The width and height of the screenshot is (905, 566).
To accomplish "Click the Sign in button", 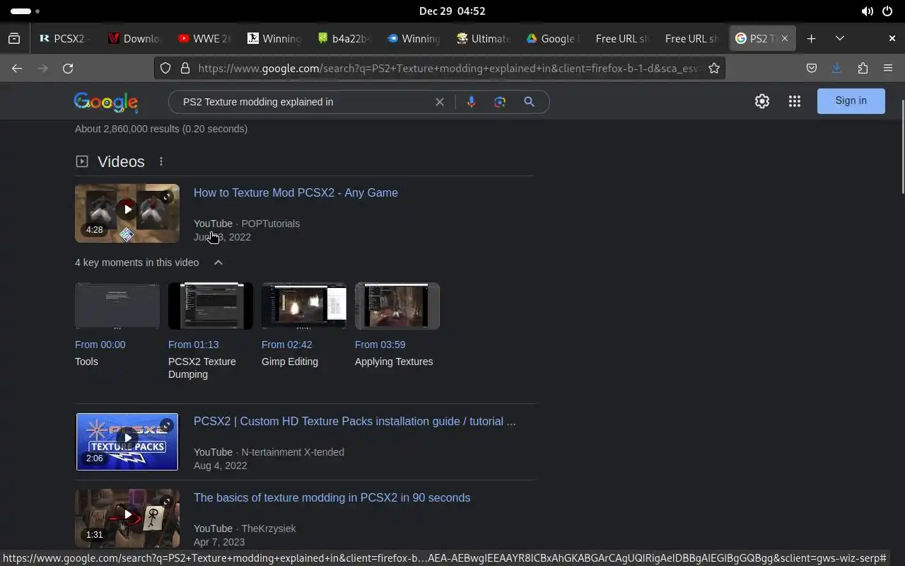I will (x=851, y=101).
